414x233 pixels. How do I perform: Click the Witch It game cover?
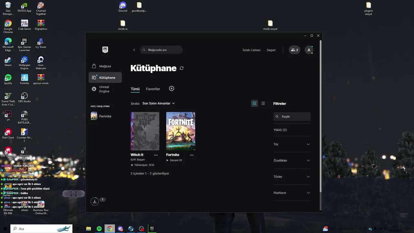tap(145, 131)
